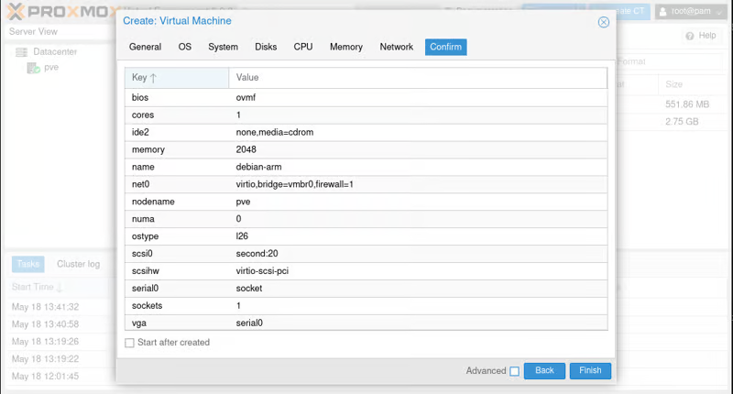Image resolution: width=733 pixels, height=394 pixels.
Task: Click the pve node icon
Action: tap(33, 68)
